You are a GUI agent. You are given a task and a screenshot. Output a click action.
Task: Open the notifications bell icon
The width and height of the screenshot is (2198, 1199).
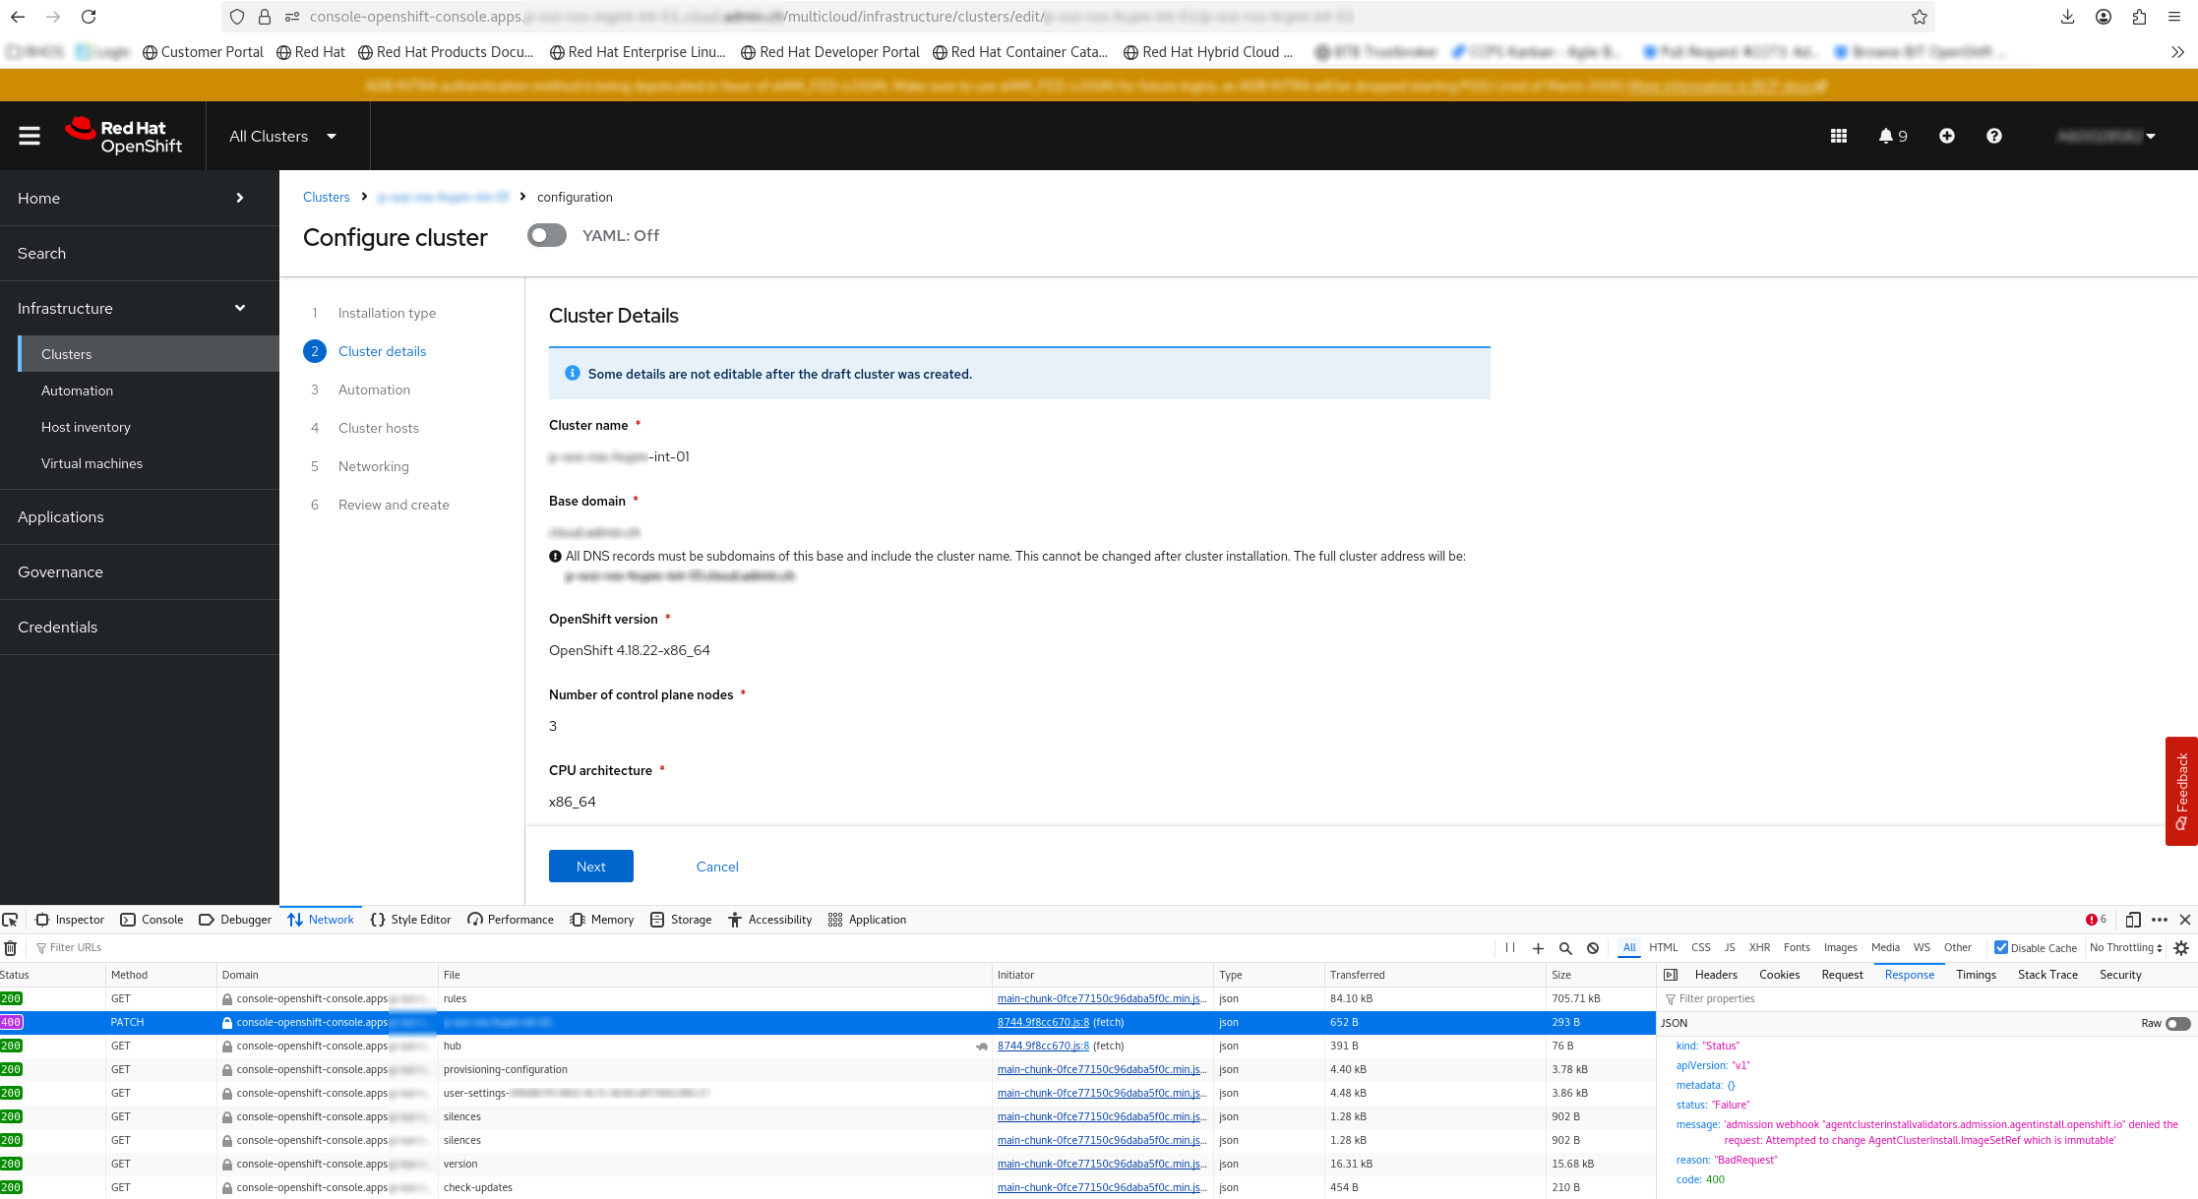[1886, 136]
